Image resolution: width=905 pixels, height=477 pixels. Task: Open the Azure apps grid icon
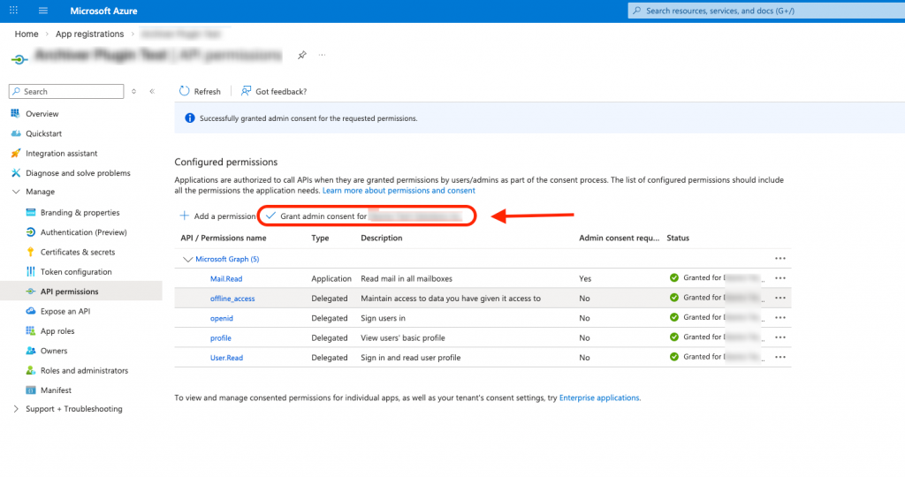coord(14,11)
